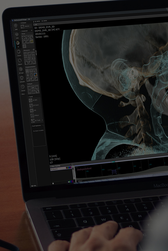Select the magnifier zoom tool

[x=31, y=37]
